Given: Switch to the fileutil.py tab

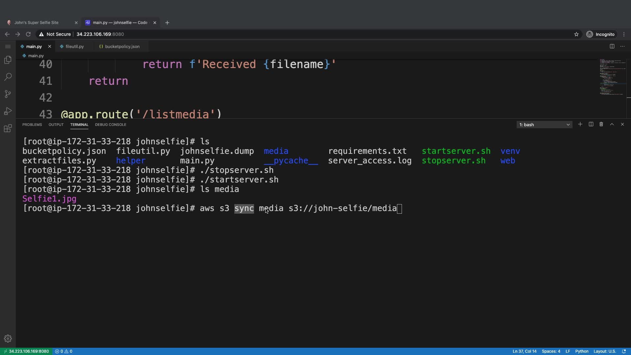Looking at the screenshot, I should (75, 46).
